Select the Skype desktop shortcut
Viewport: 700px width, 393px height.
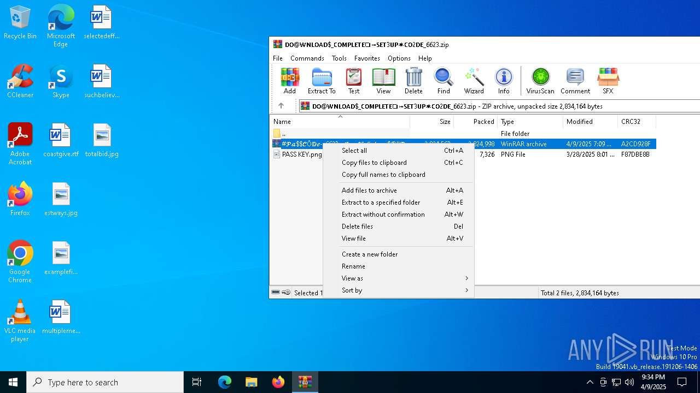point(61,82)
